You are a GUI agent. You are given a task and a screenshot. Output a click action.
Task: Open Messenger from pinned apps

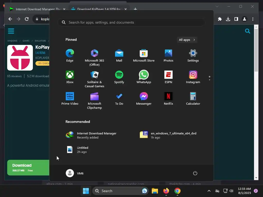pos(144,99)
